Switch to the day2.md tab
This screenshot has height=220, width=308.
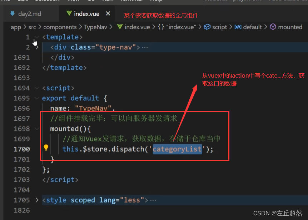click(x=29, y=14)
